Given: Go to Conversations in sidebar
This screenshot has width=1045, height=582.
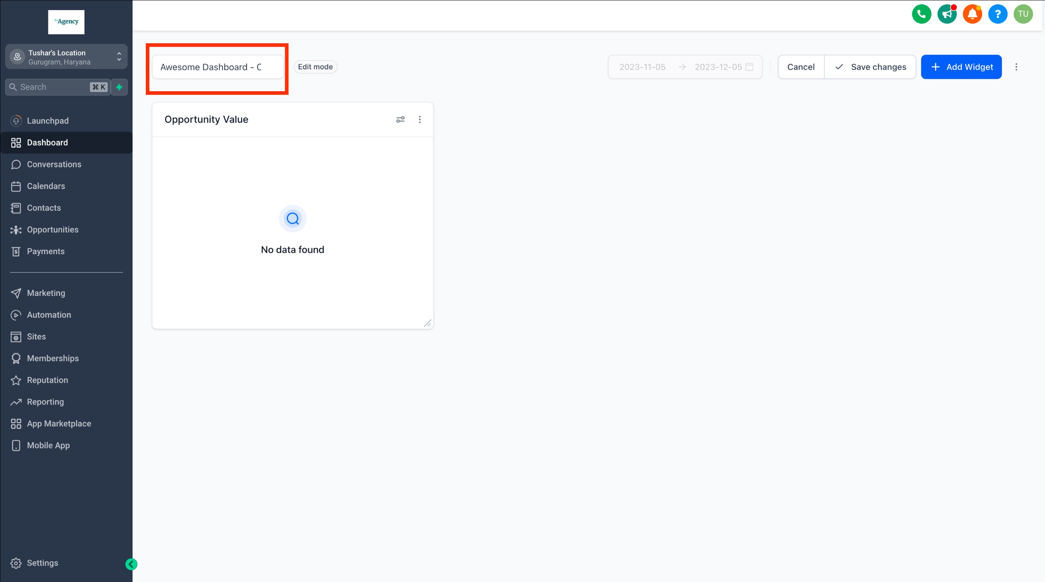Looking at the screenshot, I should (54, 164).
